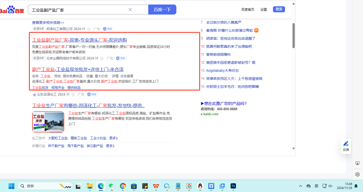The height and width of the screenshot is (192, 363).
Task: Click the screenshot icon in the right sidebar
Action: (x=357, y=163)
